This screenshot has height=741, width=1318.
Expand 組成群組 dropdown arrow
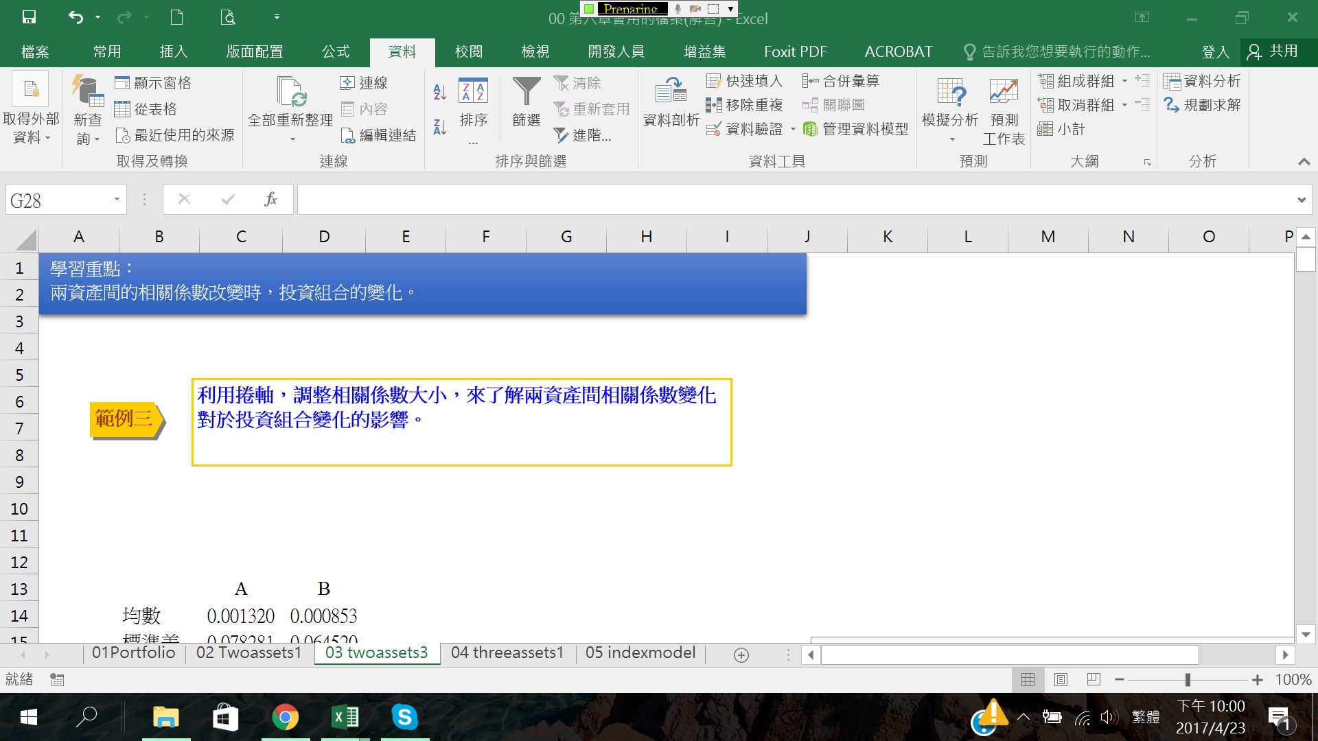coord(1124,81)
